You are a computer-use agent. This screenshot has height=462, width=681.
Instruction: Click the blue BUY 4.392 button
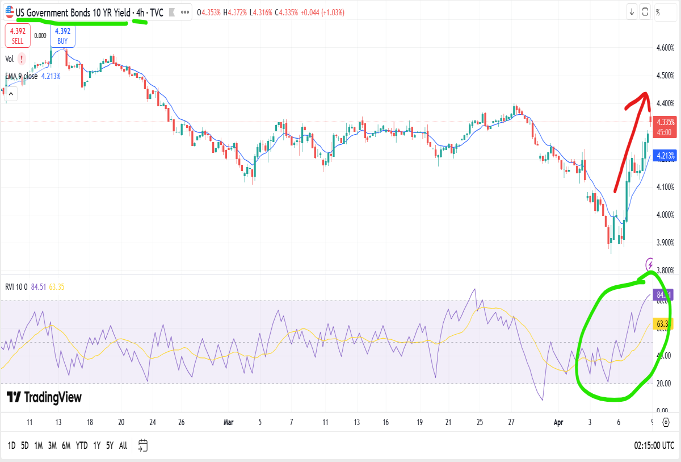point(62,35)
